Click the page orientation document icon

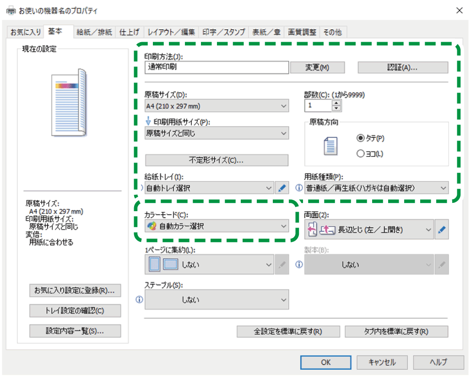(x=330, y=146)
